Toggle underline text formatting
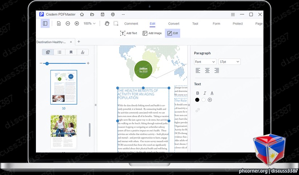Image resolution: width=299 pixels, height=175 pixels. click(212, 93)
